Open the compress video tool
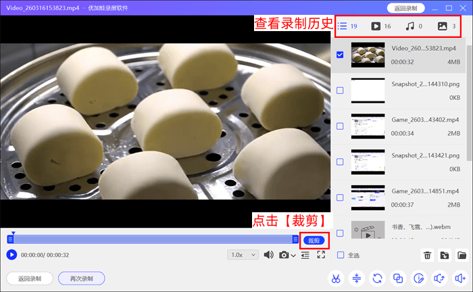Viewport: 473px width, 292px height. (x=357, y=278)
